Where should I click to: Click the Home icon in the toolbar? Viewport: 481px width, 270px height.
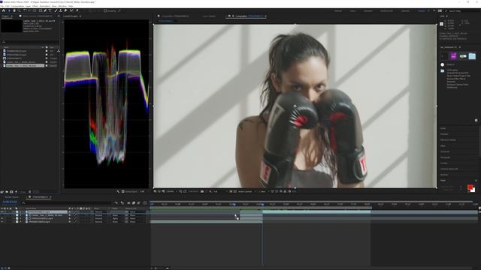click(x=4, y=10)
